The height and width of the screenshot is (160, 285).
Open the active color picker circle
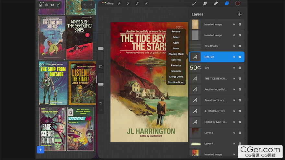point(238,4)
